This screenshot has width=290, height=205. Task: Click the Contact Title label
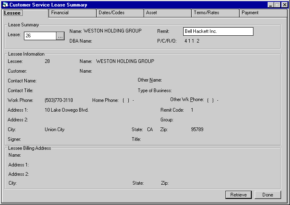(21, 91)
